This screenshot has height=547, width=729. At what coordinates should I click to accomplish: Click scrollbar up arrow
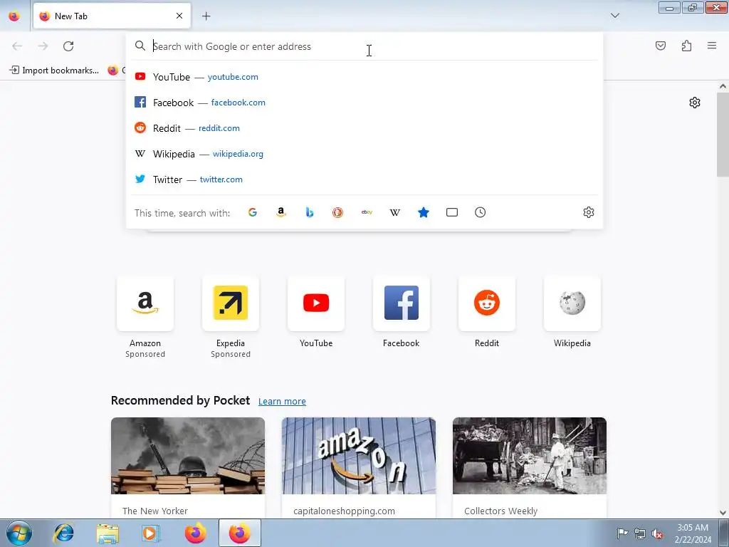723,86
